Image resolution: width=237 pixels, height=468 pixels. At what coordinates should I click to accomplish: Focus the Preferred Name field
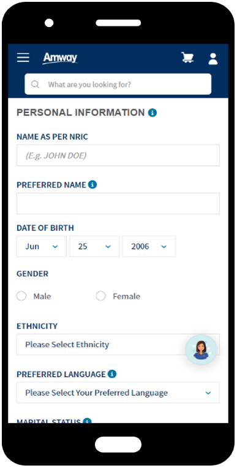tap(118, 203)
